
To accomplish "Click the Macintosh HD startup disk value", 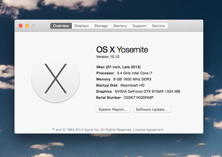I will coord(132,85).
